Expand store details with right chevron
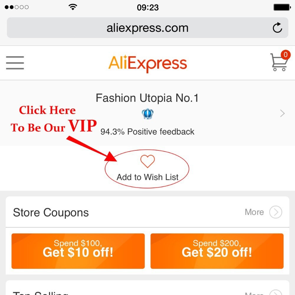Viewport: 295px width, 295px height. (282, 113)
